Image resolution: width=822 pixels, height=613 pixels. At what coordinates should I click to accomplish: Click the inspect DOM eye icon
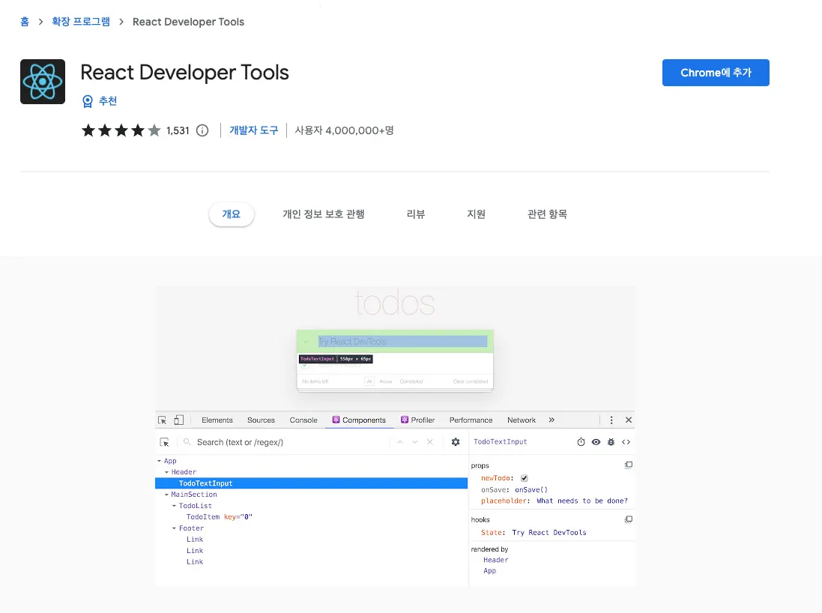596,442
